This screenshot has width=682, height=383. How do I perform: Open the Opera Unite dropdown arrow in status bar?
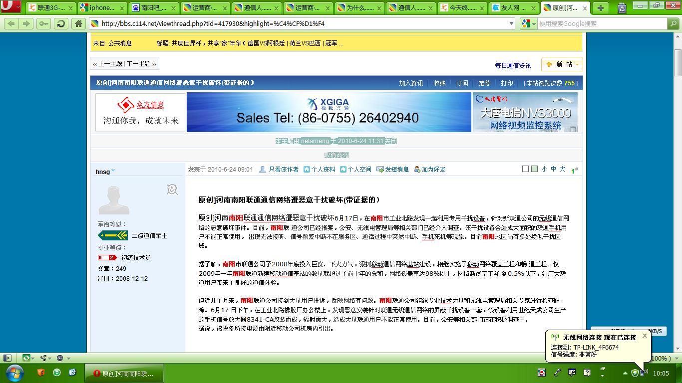point(49,358)
